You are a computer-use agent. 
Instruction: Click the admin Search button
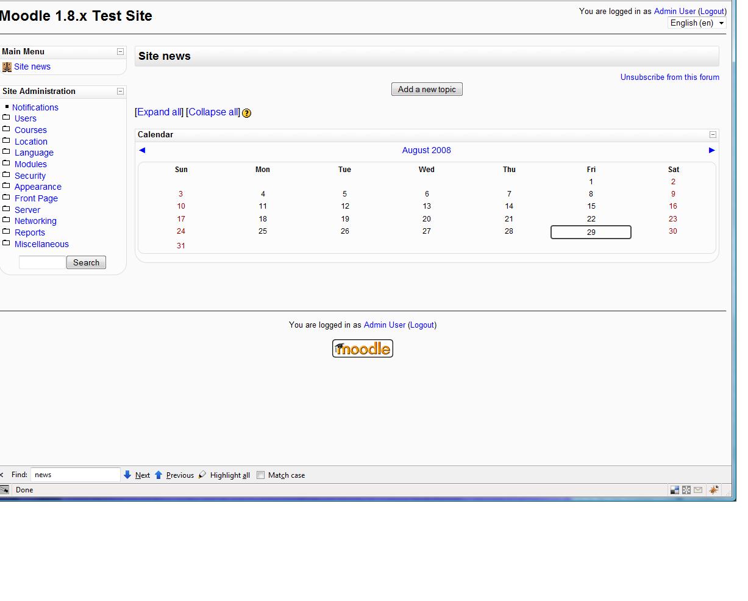(86, 262)
